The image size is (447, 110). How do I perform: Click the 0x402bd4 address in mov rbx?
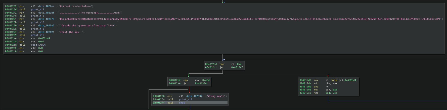[x=44, y=38]
